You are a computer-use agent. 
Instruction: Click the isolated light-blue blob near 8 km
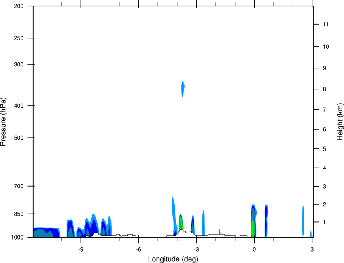[x=183, y=89]
